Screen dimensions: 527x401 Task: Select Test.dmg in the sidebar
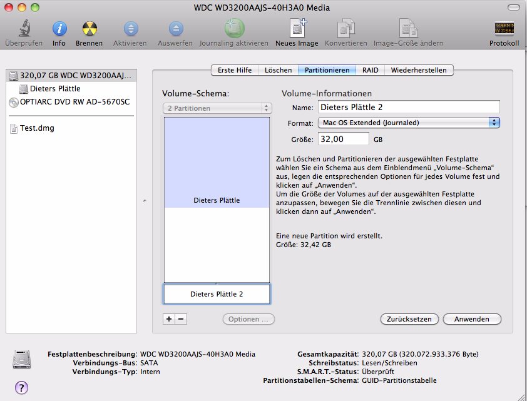coord(35,128)
